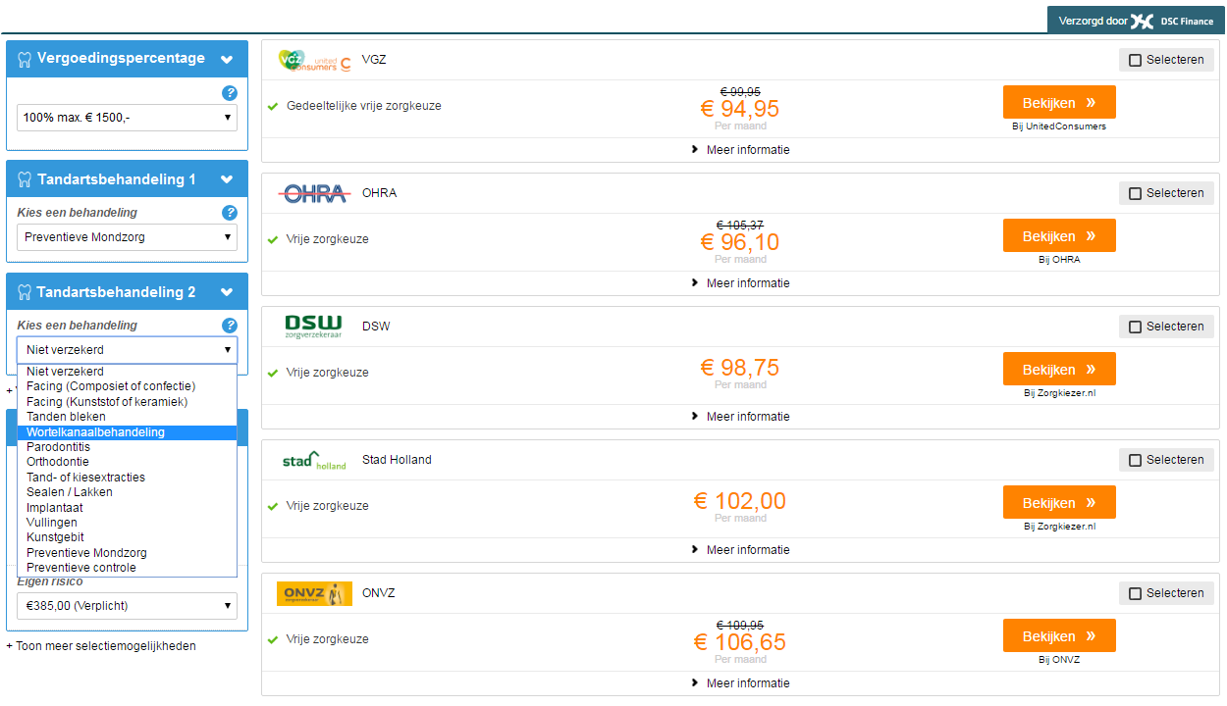The image size is (1227, 706).
Task: Click the € 96,10 OHRA price
Action: click(x=740, y=242)
